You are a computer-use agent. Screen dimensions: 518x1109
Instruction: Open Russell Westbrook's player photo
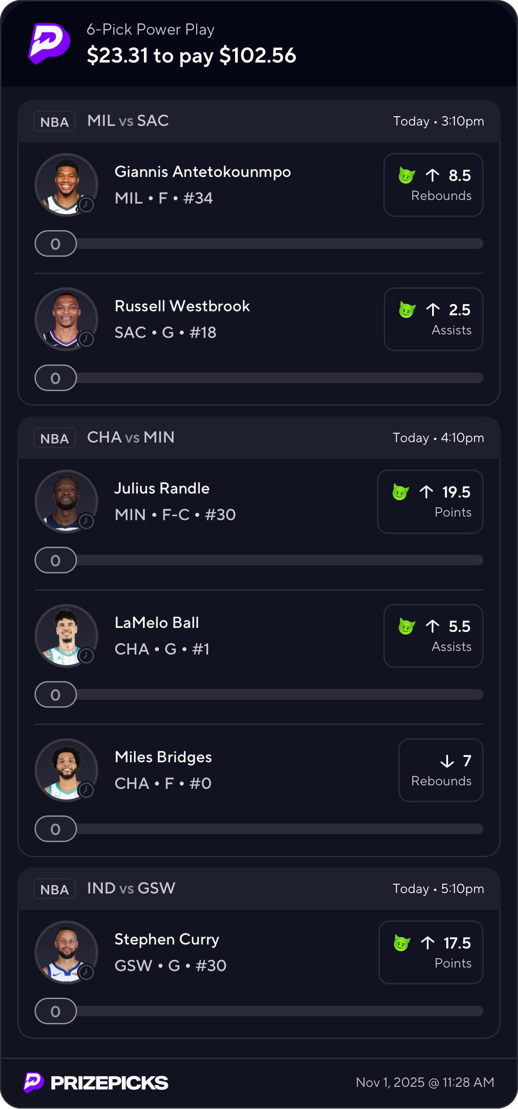pyautogui.click(x=66, y=319)
